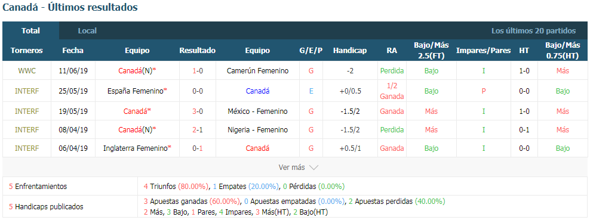Click the 0-1 result versus Inglaterra
The image size is (590, 220).
[198, 148]
